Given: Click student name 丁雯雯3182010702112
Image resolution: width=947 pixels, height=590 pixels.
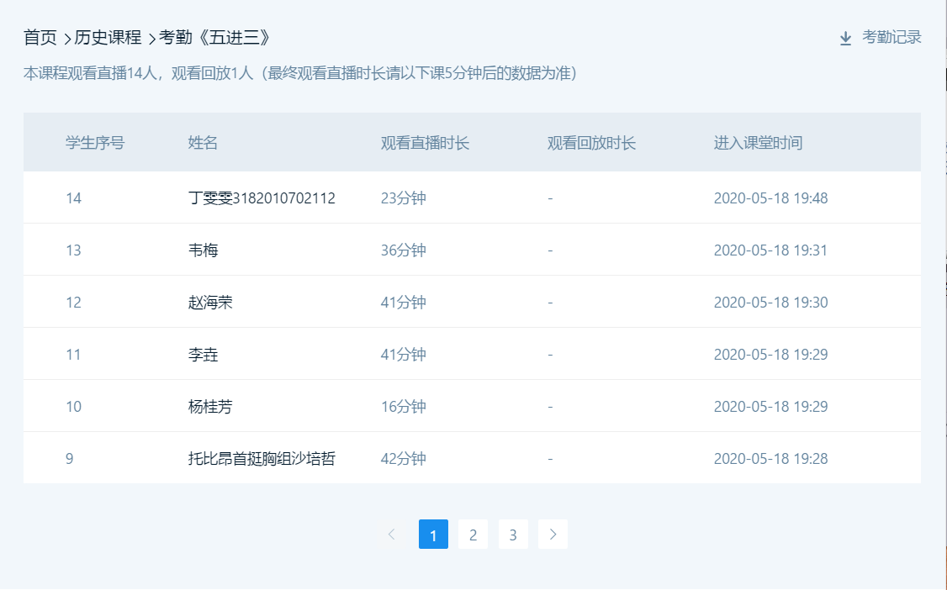Looking at the screenshot, I should tap(262, 198).
